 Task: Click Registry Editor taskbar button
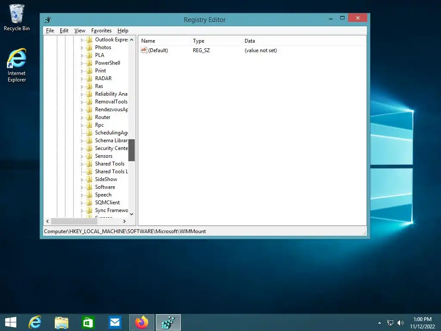click(x=168, y=322)
